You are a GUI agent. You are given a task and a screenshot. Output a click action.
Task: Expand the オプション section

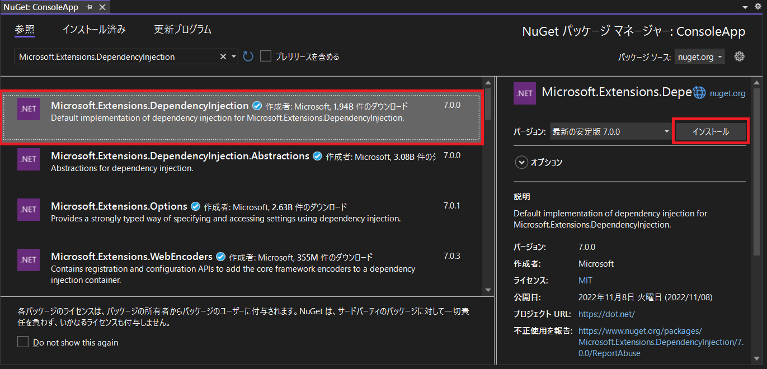click(521, 162)
